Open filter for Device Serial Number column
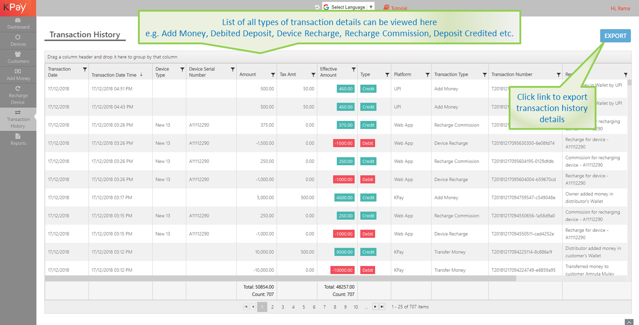Screen dimensions: 639x325 point(232,69)
